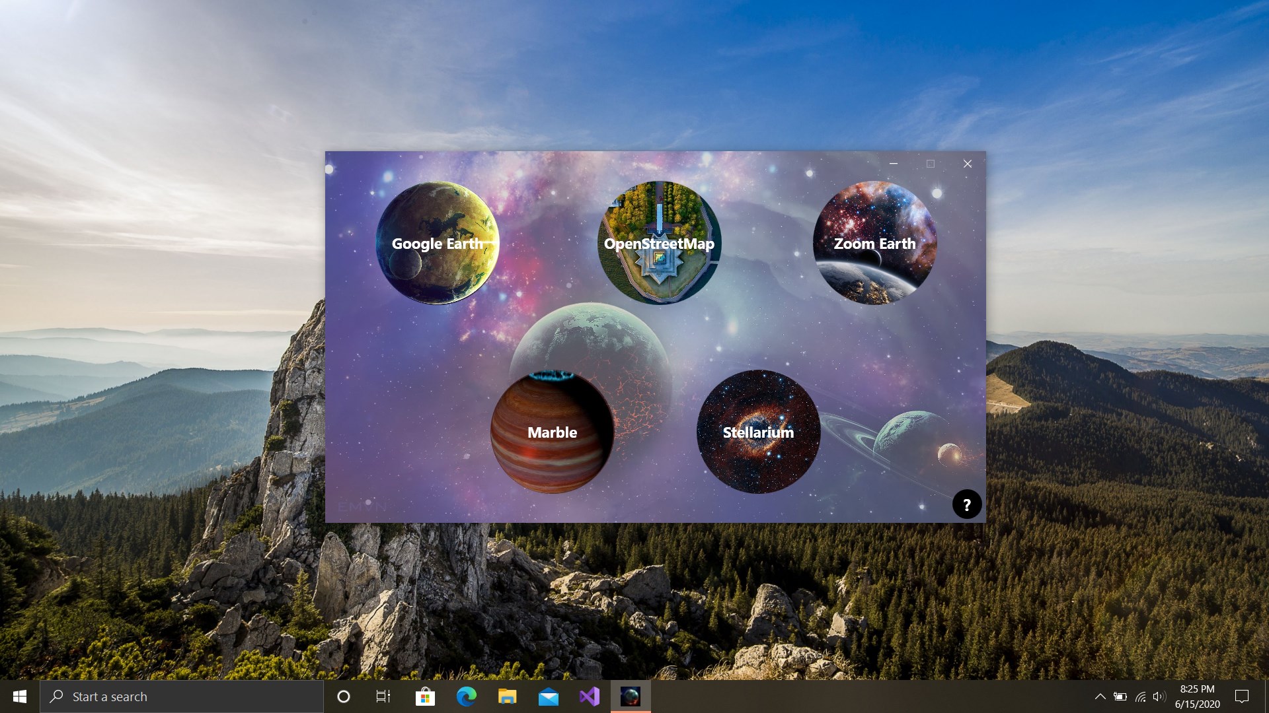
Task: Expand hidden system tray icons
Action: click(1101, 696)
